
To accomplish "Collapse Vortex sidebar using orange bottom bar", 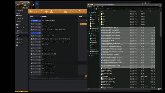I will [22, 91].
